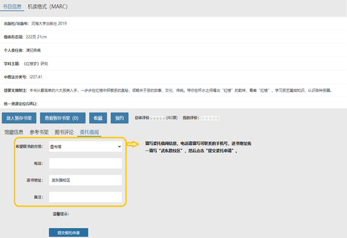The width and height of the screenshot is (347, 238).
Task: Select the 委托借阅 tab
Action: tap(89, 132)
